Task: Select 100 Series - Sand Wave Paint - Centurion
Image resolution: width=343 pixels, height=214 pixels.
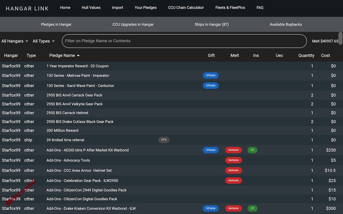Action: 80,86
